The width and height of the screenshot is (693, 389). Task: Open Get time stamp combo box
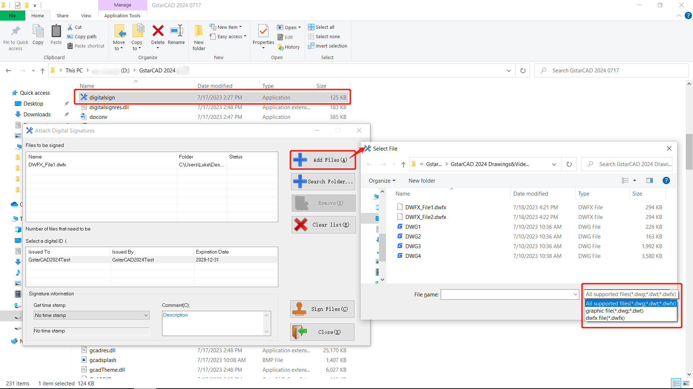click(92, 315)
